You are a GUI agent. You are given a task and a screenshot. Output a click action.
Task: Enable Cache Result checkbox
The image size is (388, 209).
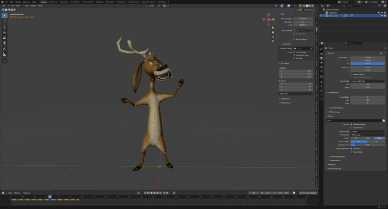coord(352,128)
